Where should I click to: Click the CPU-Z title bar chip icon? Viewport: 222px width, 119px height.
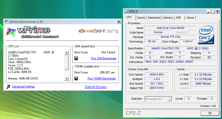pos(126,12)
